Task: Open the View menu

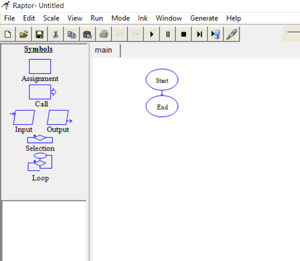Action: tap(75, 18)
